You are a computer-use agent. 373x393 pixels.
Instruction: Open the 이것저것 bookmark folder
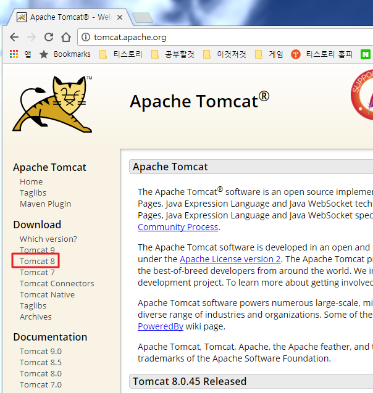coord(225,54)
